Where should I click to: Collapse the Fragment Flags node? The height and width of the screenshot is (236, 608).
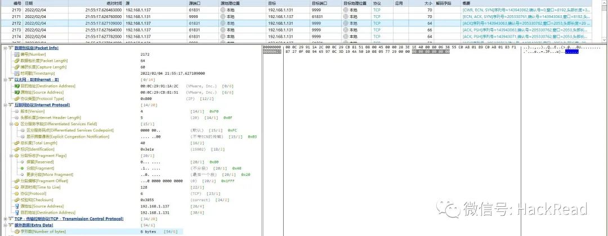[11, 156]
